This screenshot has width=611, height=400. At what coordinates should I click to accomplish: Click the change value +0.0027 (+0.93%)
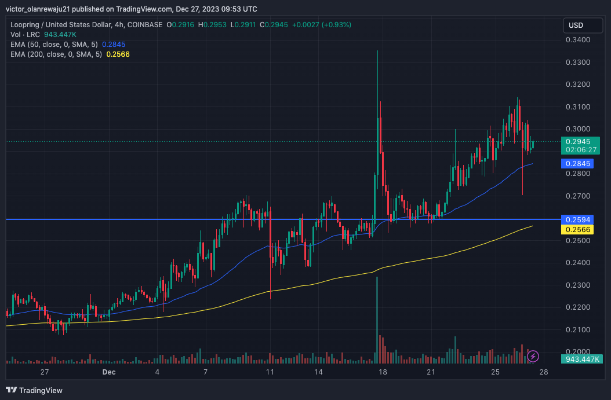point(322,25)
